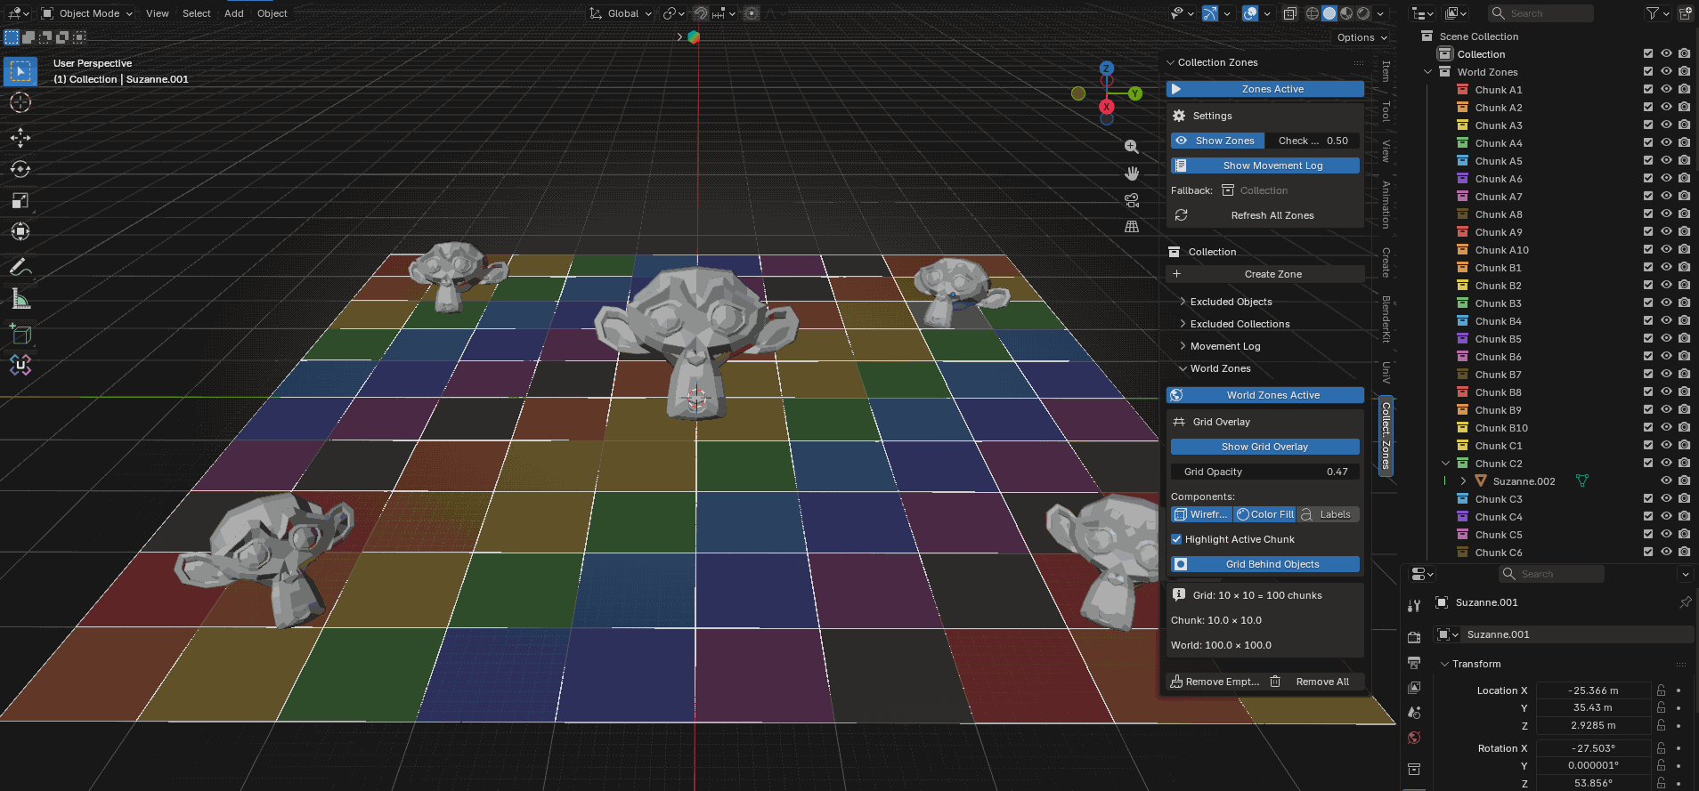Toggle Labels grid component

[x=1328, y=514]
